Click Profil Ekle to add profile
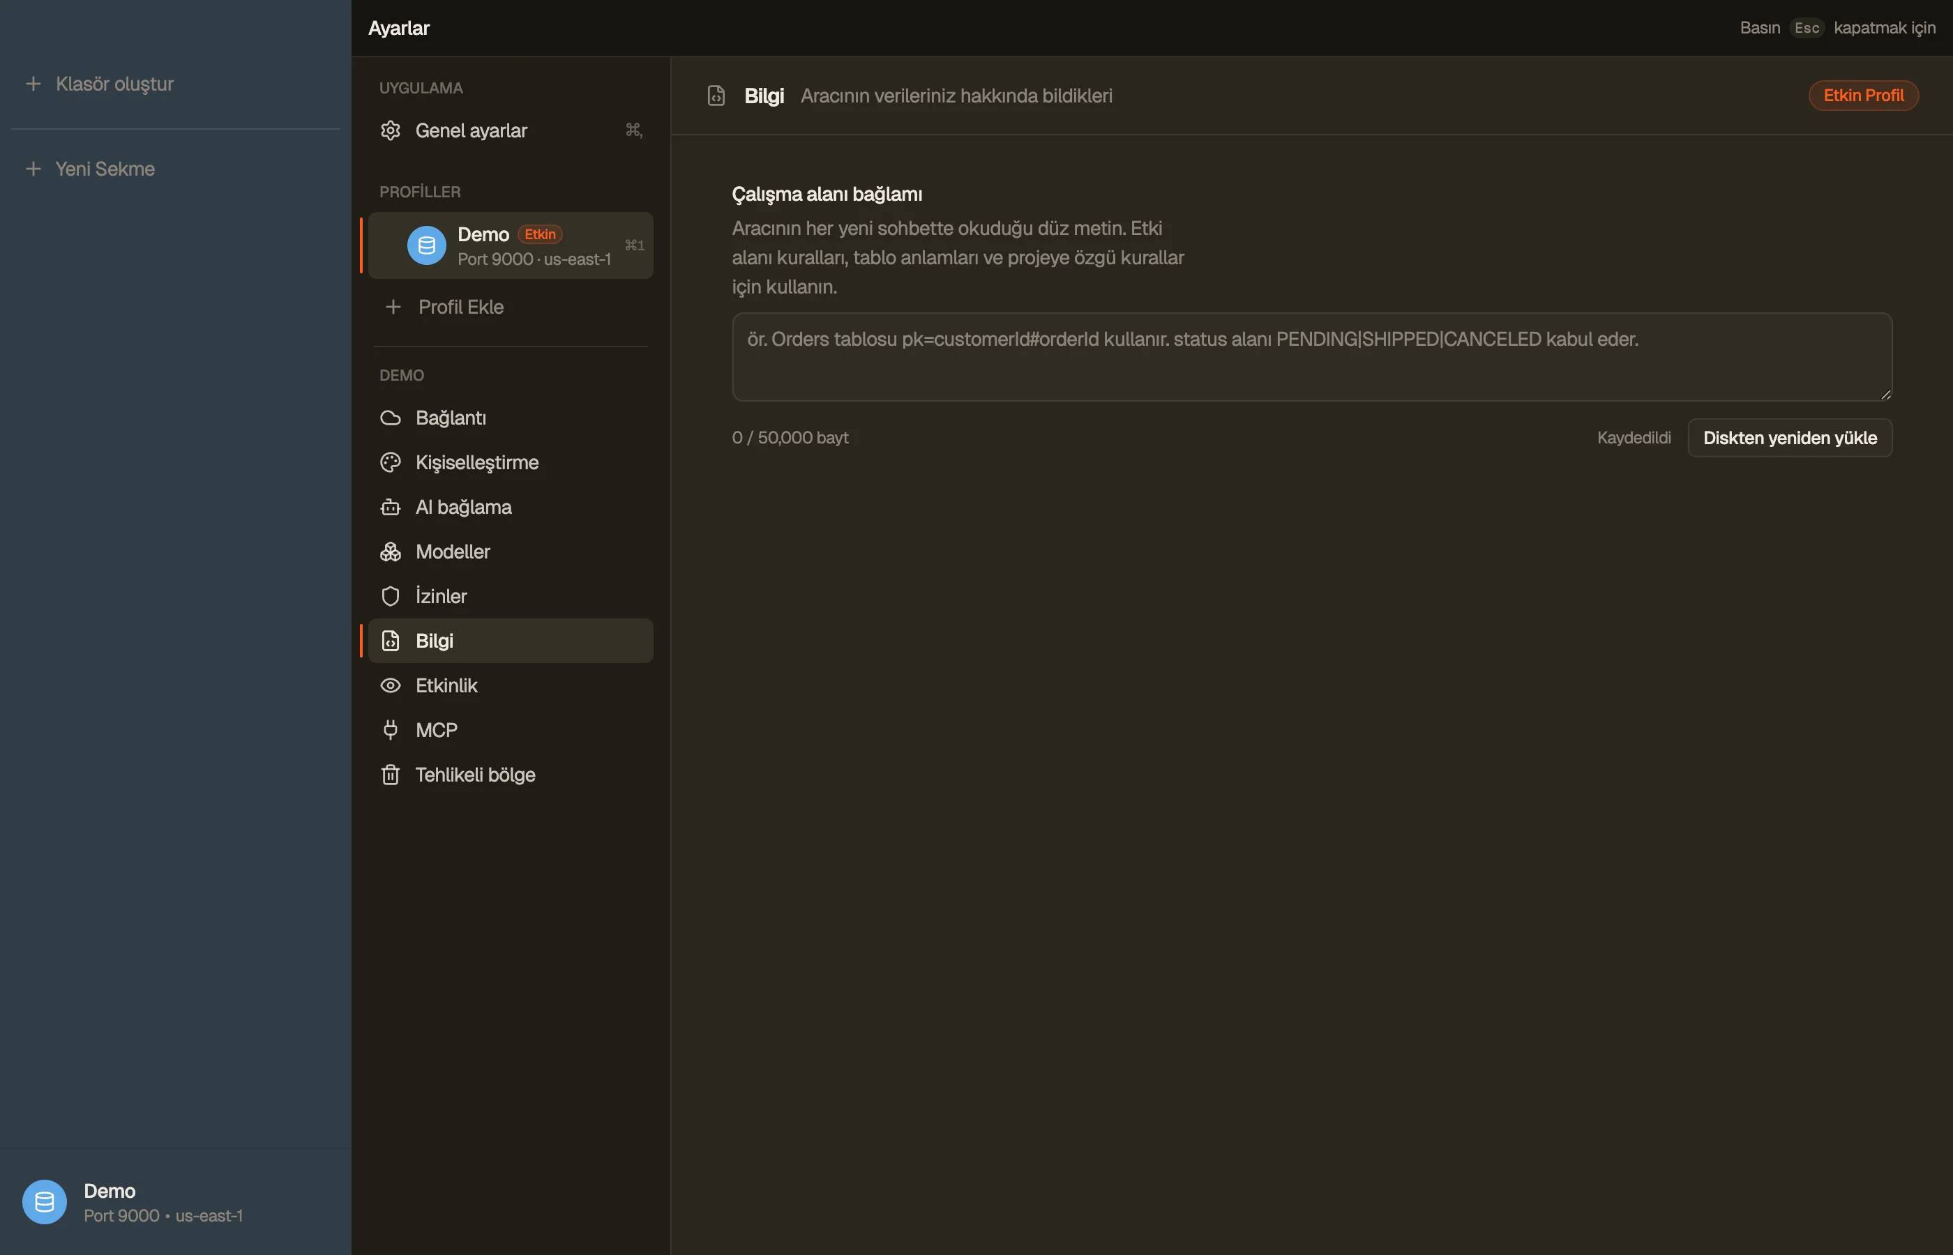This screenshot has height=1255, width=1953. [x=511, y=307]
